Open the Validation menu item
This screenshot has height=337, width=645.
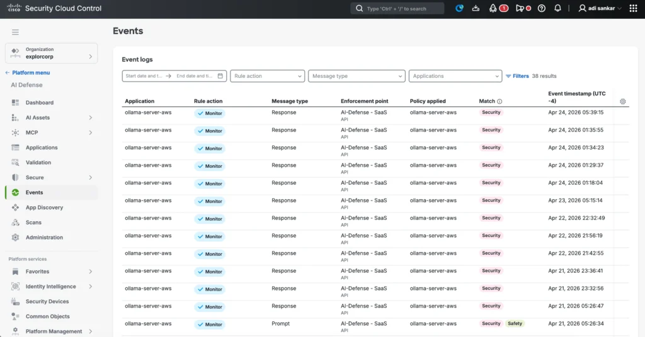[x=52, y=163]
